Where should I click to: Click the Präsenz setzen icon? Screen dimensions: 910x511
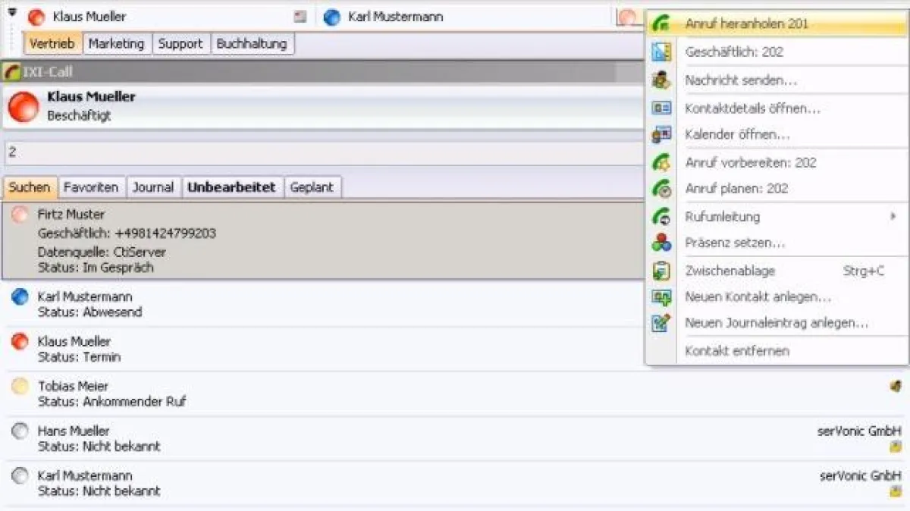coord(662,243)
